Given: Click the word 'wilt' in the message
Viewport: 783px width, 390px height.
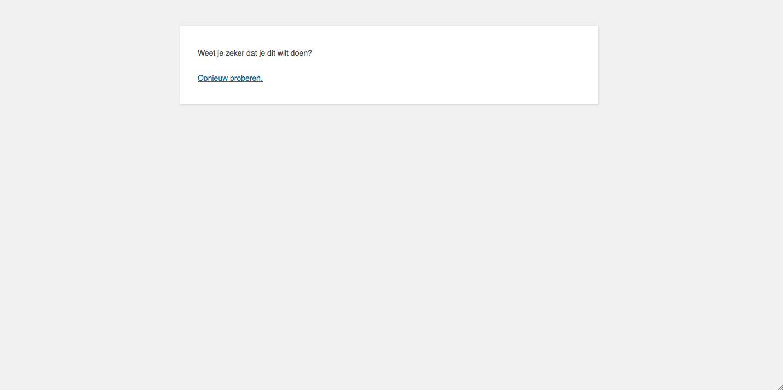Looking at the screenshot, I should coord(283,53).
